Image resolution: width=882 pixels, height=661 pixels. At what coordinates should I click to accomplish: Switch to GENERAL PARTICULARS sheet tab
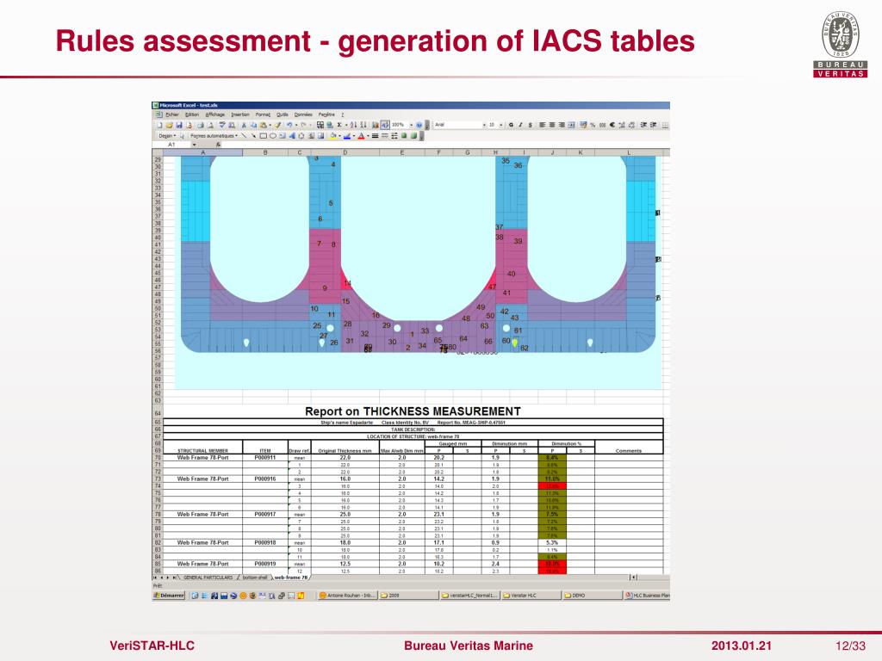(208, 578)
